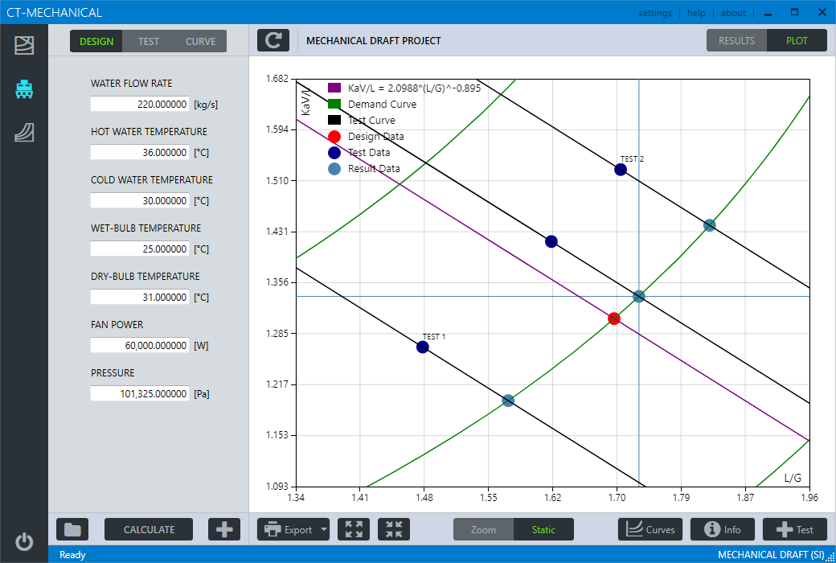This screenshot has height=563, width=836.
Task: Click the Cold Water Temperature field
Action: pos(140,200)
